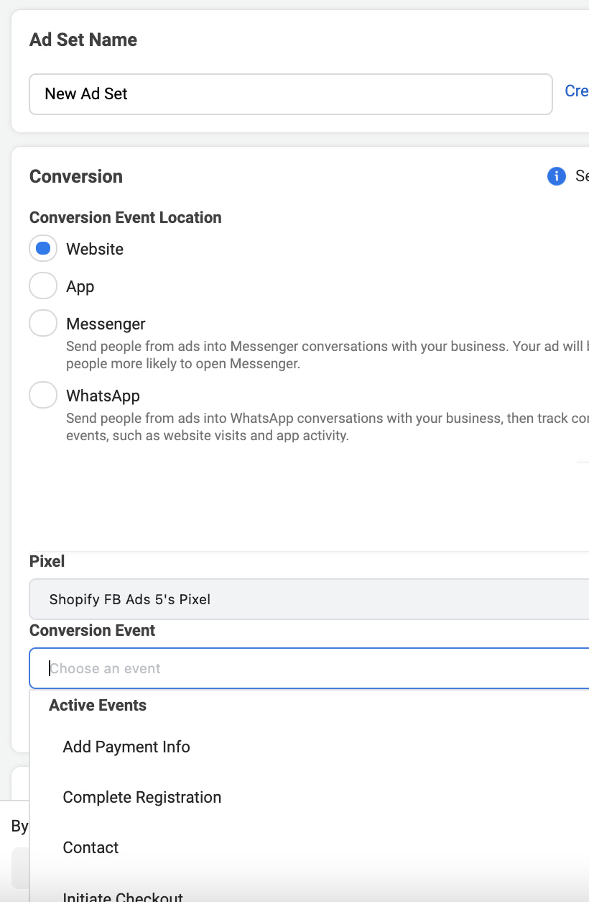Click the Conversion Event label

point(92,630)
